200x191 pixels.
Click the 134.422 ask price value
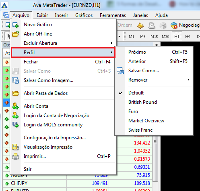coord(142,143)
